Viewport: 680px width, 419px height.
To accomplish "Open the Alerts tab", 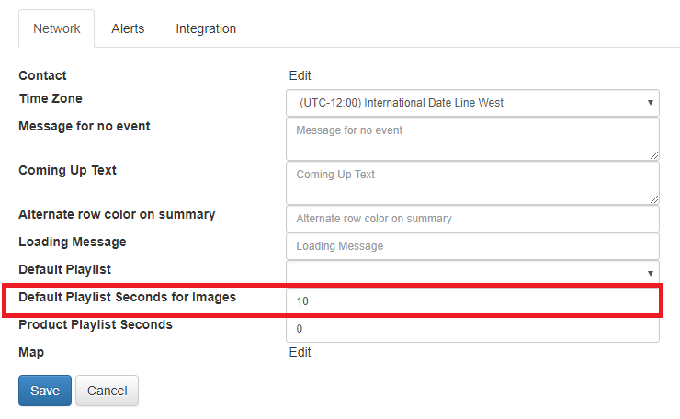I will (128, 28).
